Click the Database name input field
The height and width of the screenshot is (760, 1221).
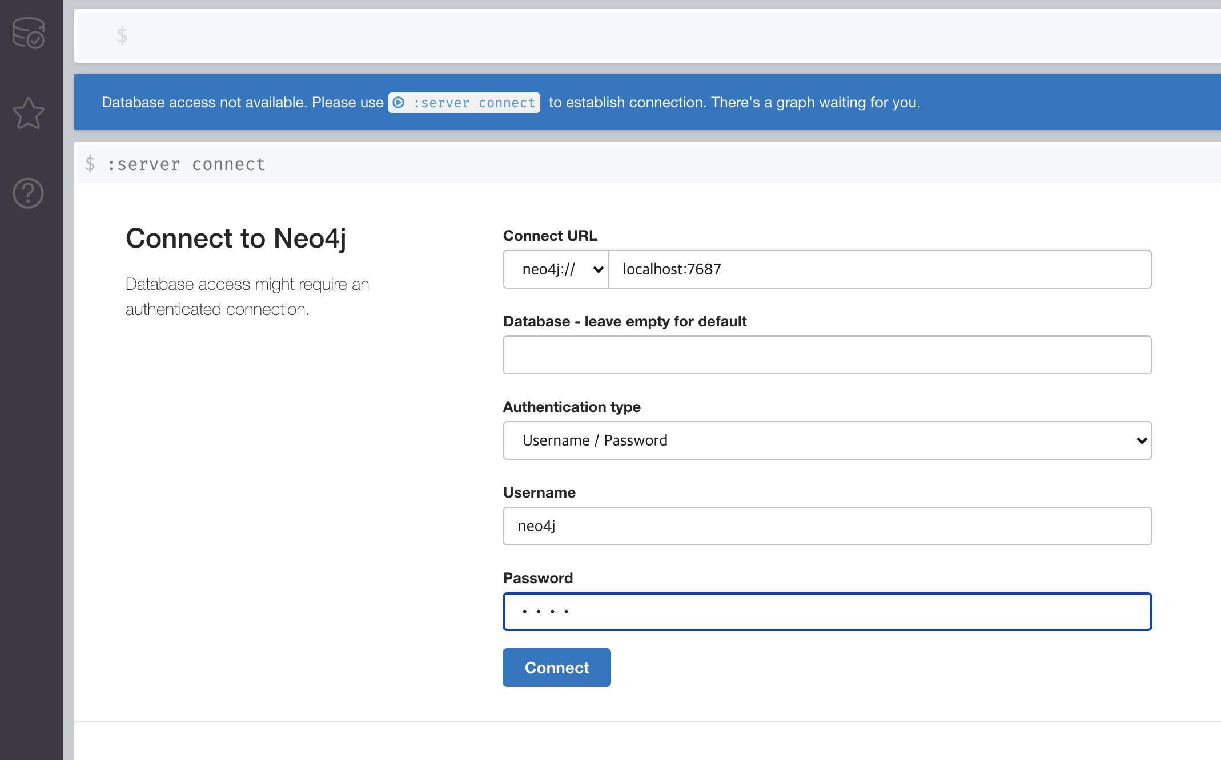[827, 355]
